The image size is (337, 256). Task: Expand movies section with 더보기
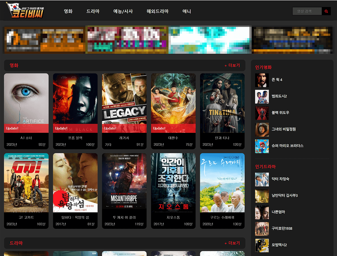tap(232, 66)
